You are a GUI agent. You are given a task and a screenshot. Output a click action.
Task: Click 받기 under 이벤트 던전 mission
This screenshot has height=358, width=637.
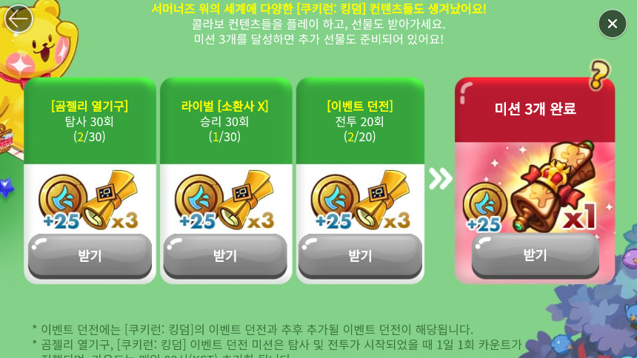tap(360, 255)
